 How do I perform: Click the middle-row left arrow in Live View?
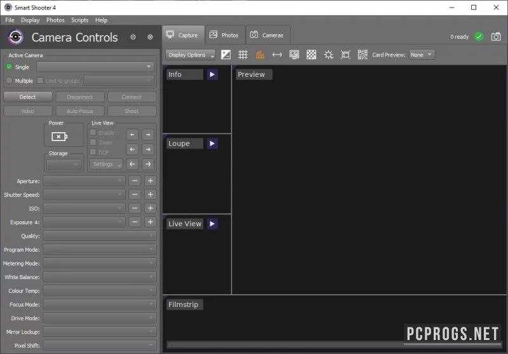click(132, 149)
